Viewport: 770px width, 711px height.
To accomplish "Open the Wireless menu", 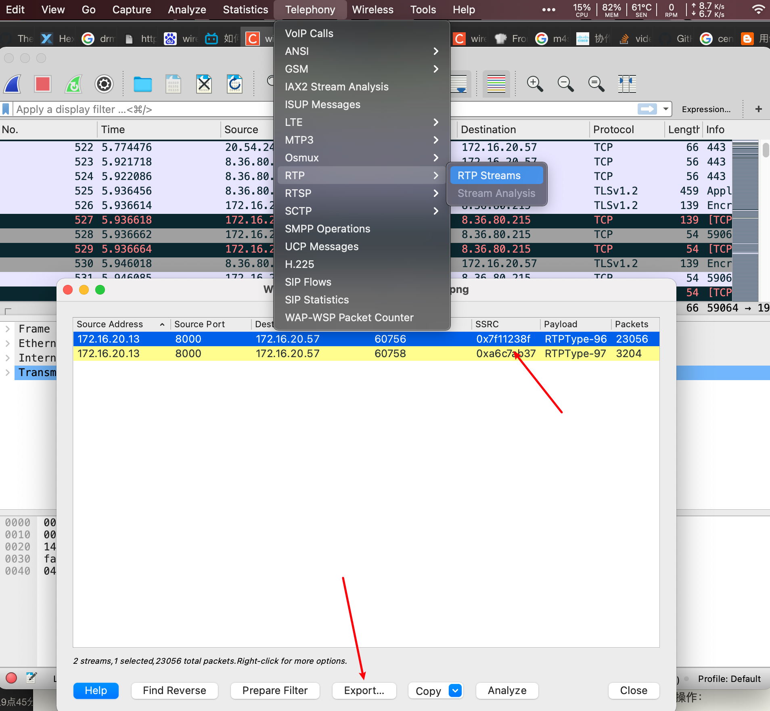I will pos(372,9).
